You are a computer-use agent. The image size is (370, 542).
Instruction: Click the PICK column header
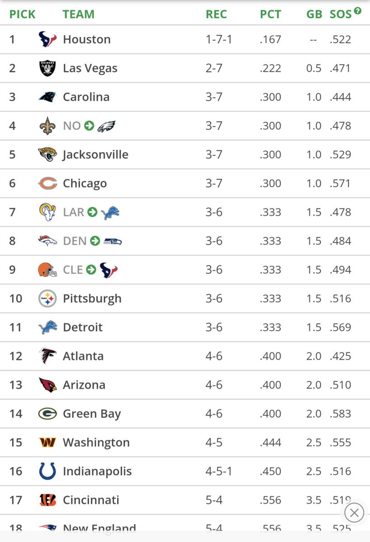click(x=22, y=14)
